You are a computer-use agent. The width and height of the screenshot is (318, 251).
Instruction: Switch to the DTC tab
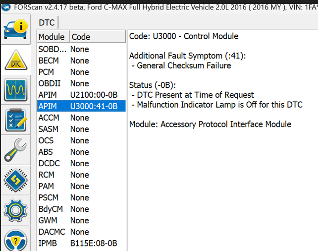(47, 22)
